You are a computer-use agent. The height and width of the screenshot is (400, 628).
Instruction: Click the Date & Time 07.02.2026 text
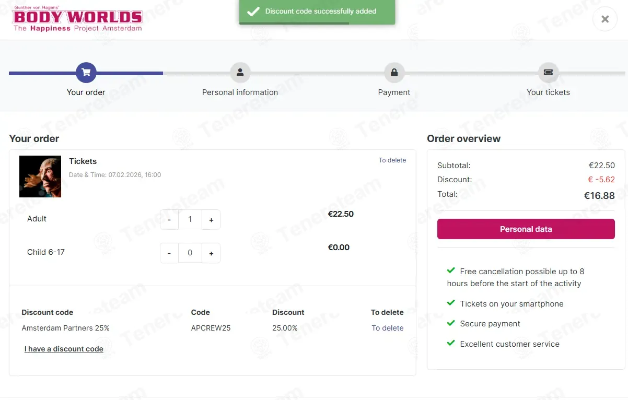coord(115,175)
